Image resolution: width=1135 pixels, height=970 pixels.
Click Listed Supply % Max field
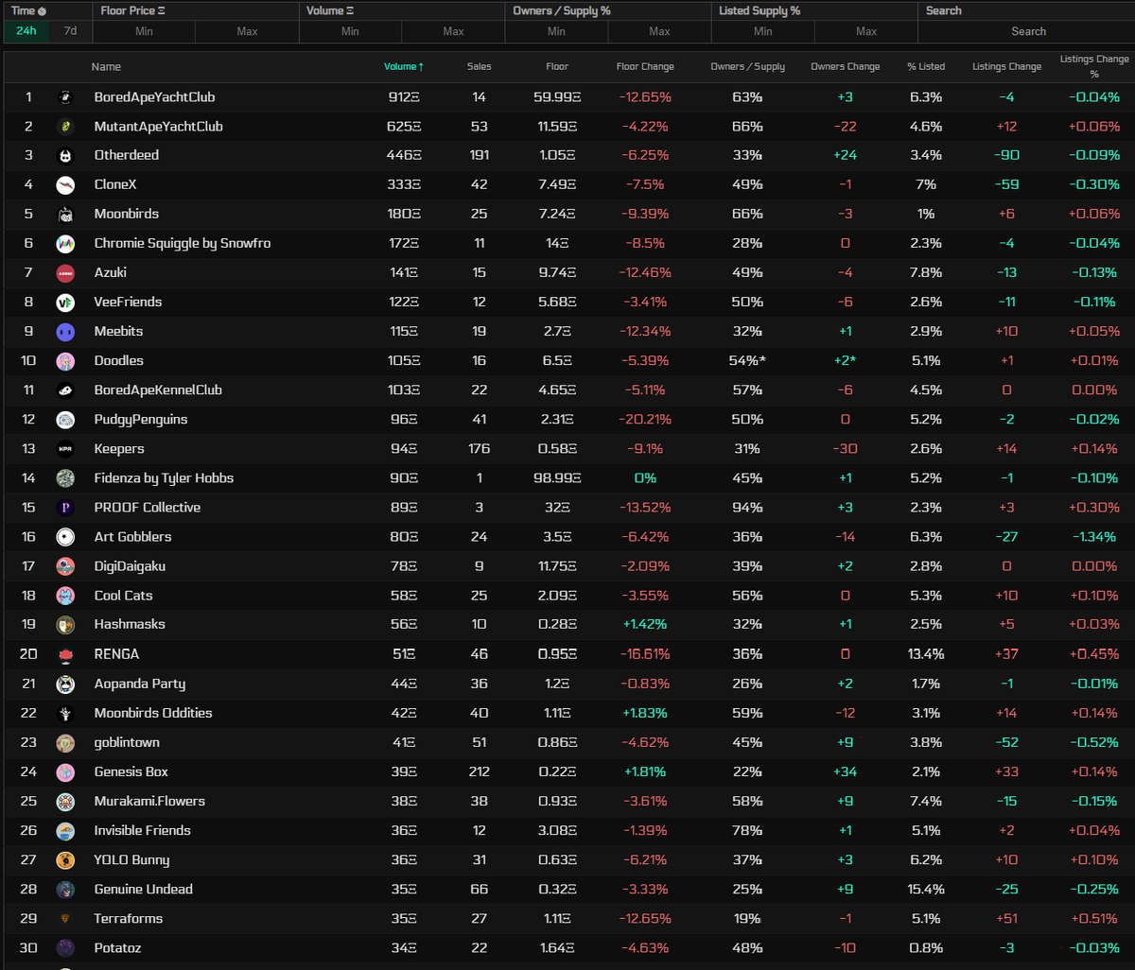[x=865, y=31]
